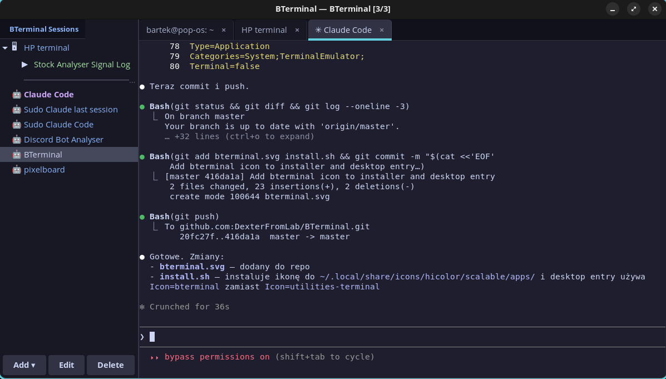Click the play icon before Stock Analyser Signal Log
The width and height of the screenshot is (666, 379).
[x=24, y=64]
